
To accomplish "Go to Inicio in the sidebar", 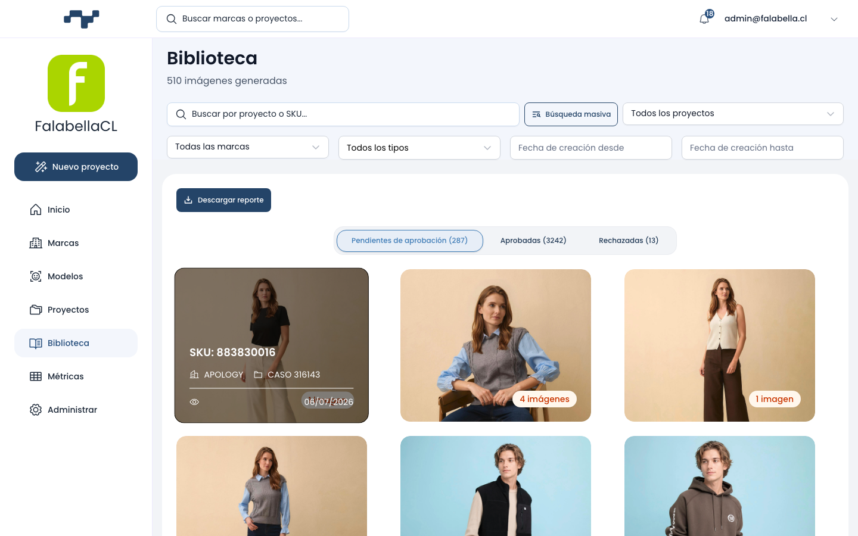I will 76,210.
